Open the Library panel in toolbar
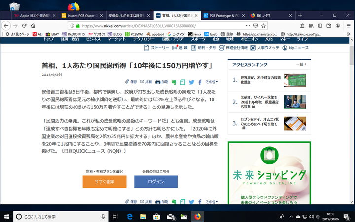This screenshot has width=355, height=222. (x=311, y=26)
